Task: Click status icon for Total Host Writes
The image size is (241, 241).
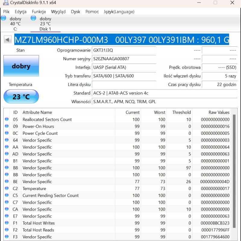Action: [x=7, y=223]
